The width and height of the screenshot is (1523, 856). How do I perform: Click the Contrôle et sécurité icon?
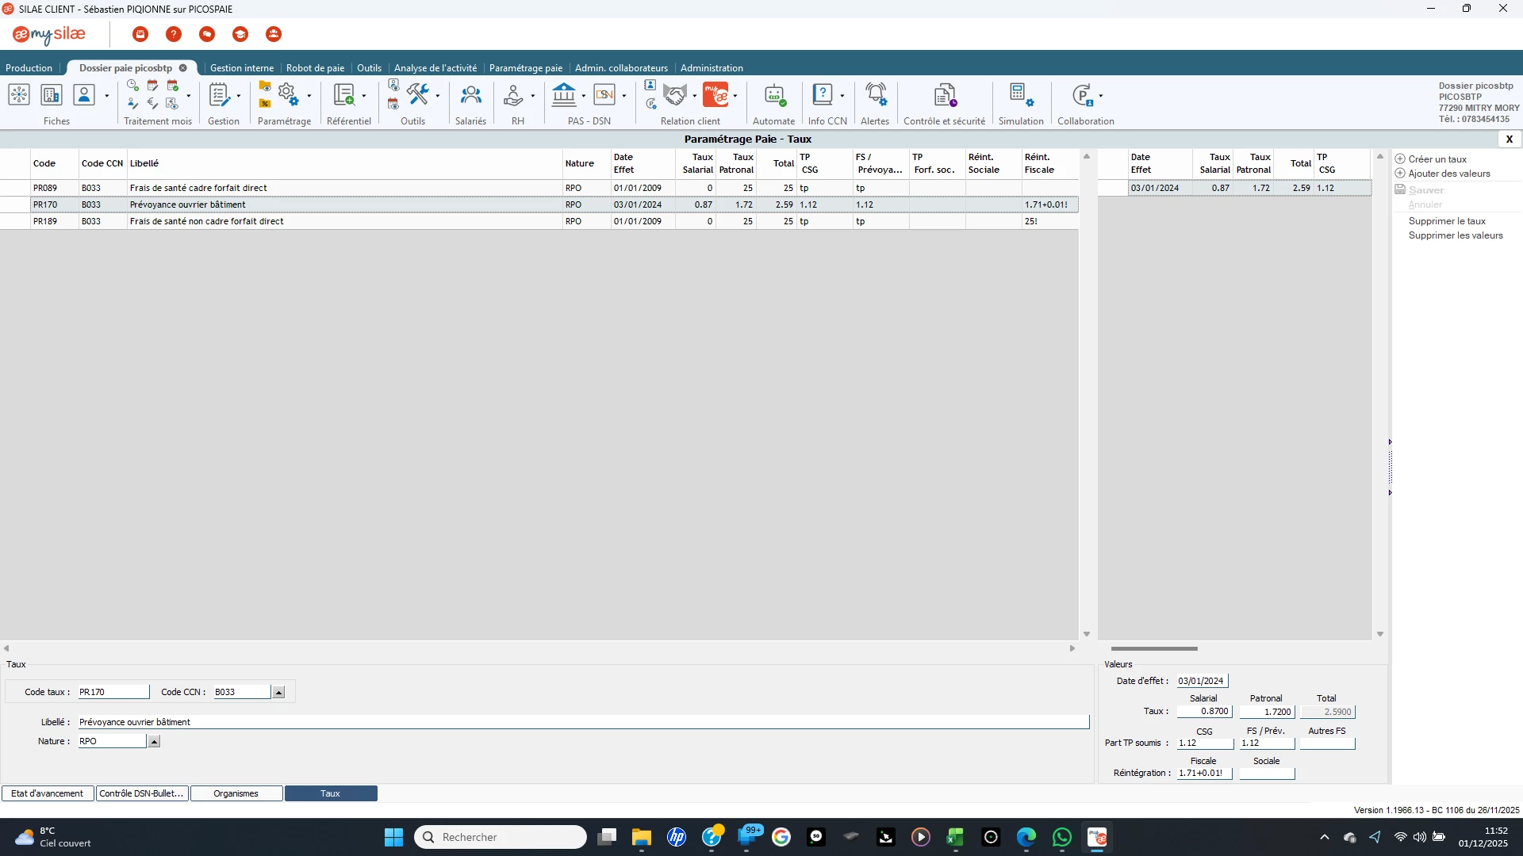(x=944, y=96)
